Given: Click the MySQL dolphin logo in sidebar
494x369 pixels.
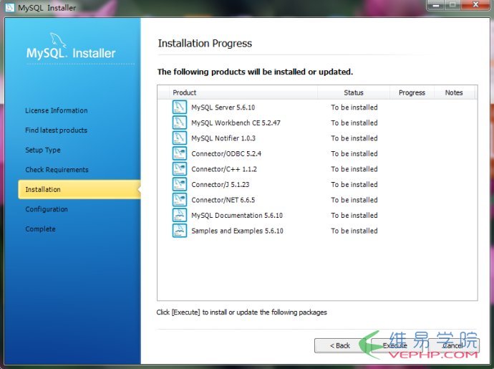Looking at the screenshot, I should pyautogui.click(x=58, y=40).
